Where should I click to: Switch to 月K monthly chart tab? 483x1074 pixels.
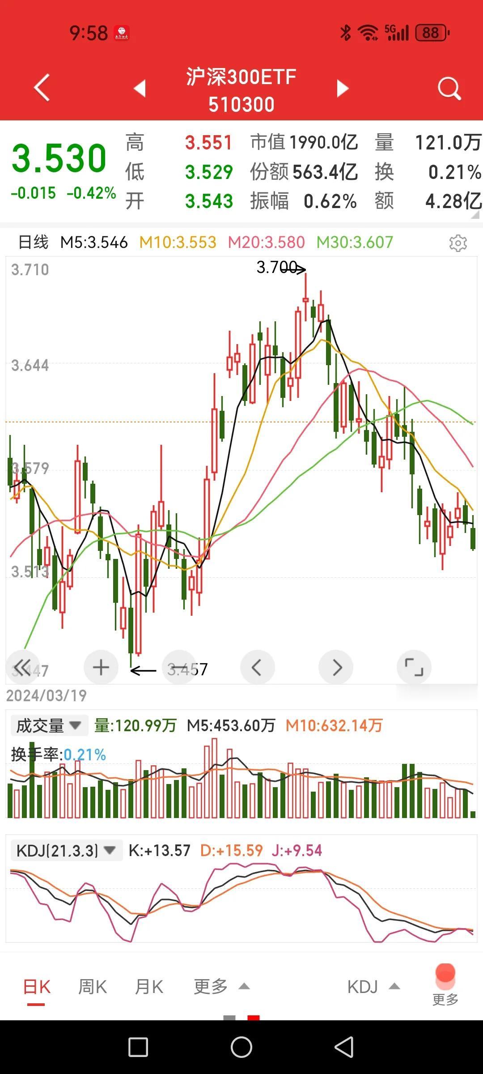pos(149,987)
